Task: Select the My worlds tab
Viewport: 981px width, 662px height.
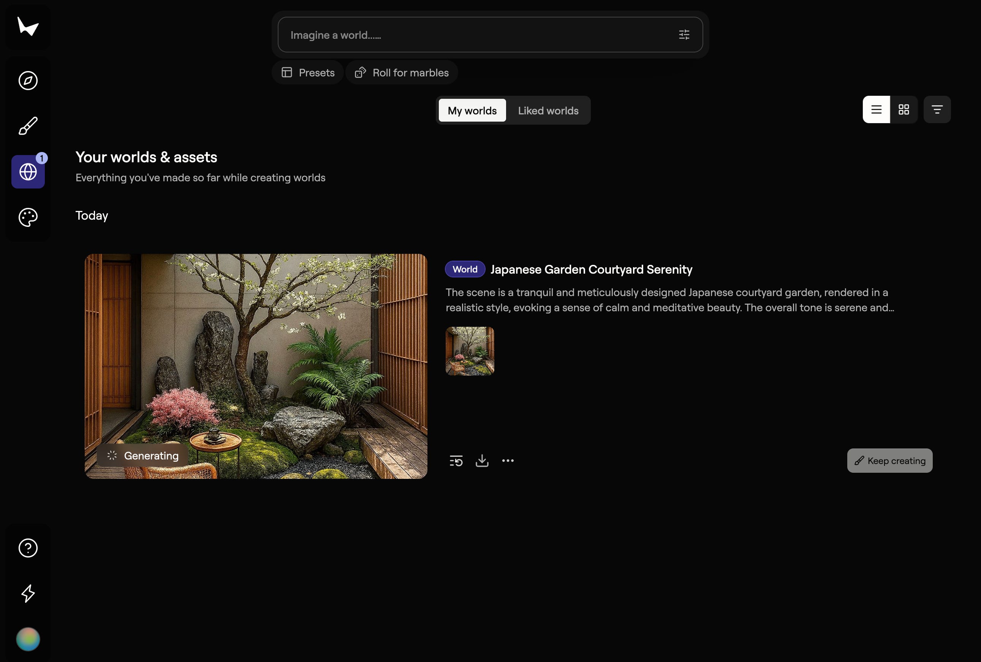Action: coord(472,111)
